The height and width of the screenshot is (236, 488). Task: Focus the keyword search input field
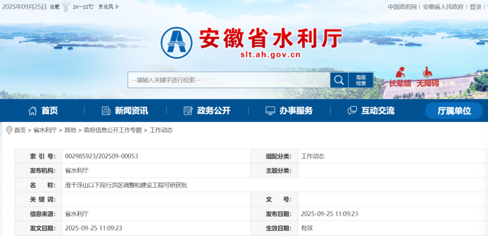229,80
